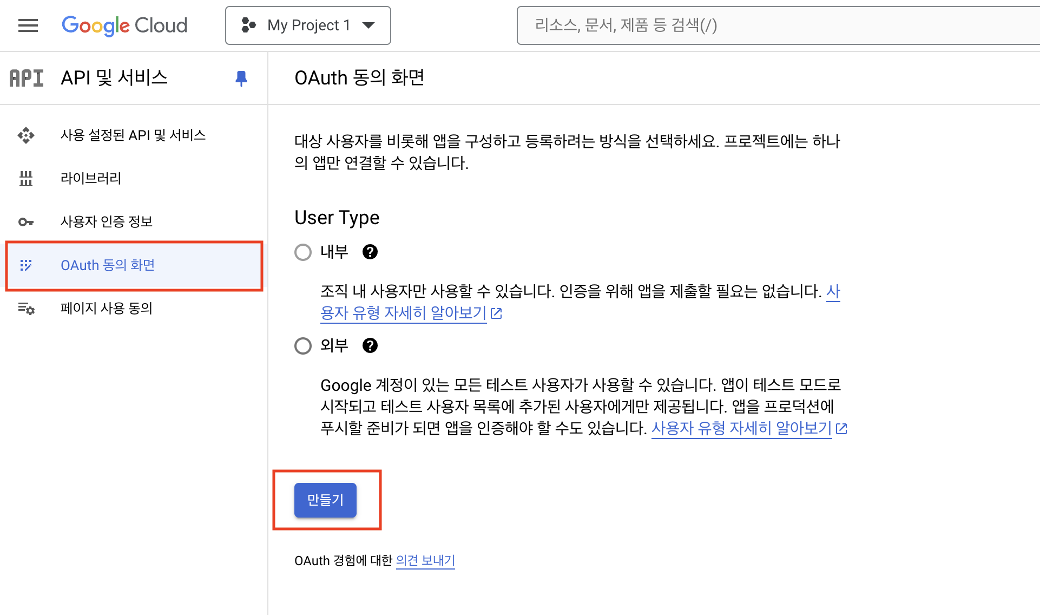Open 사용자 인증 정보 in sidebar
1040x615 pixels.
(x=107, y=221)
